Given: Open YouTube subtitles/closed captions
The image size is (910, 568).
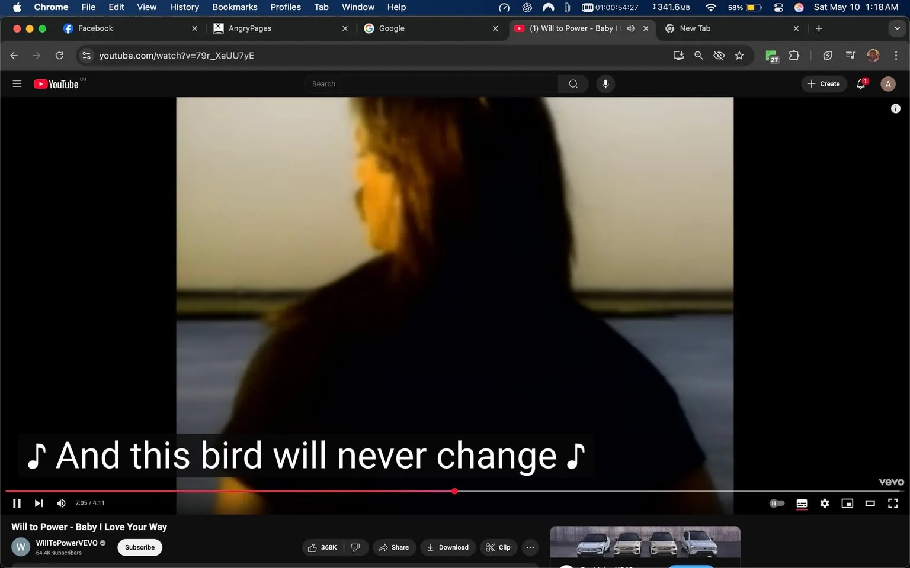Looking at the screenshot, I should (802, 503).
